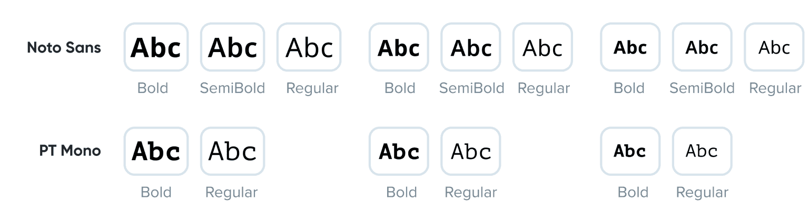Select the largest PT Mono Bold tile
This screenshot has height=220, width=809.
click(156, 151)
